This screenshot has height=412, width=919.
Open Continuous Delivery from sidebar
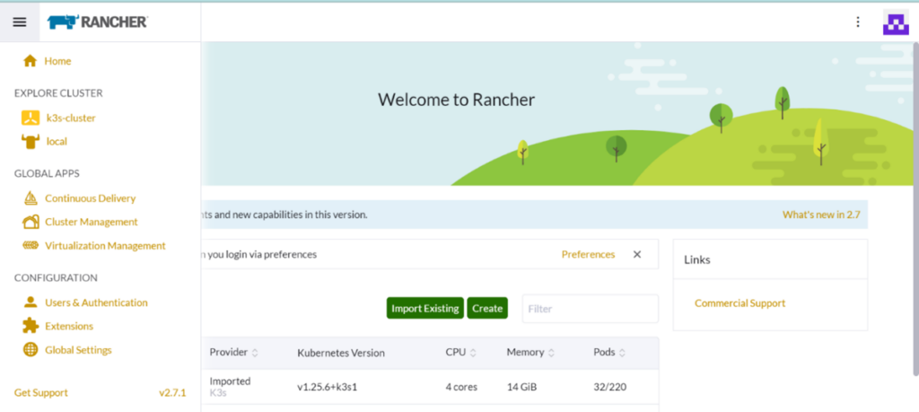click(90, 198)
